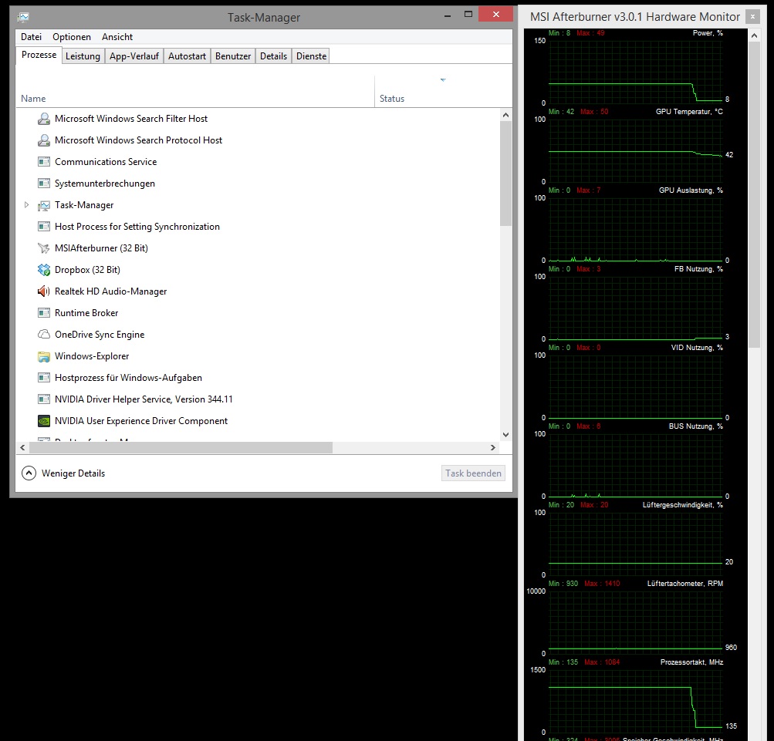Click the process list scroll down arrow
The height and width of the screenshot is (741, 774).
coord(505,435)
